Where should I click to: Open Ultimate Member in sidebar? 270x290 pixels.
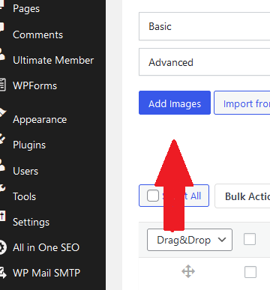53,60
